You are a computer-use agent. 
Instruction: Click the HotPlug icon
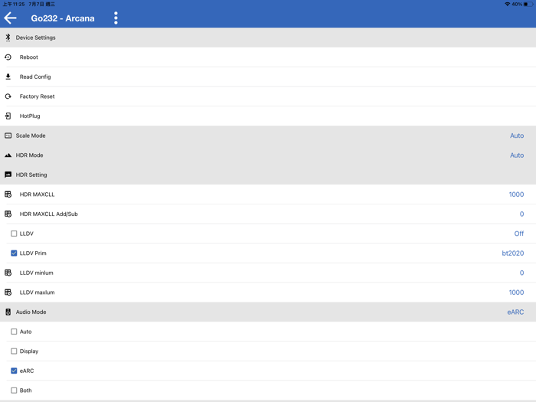8,116
